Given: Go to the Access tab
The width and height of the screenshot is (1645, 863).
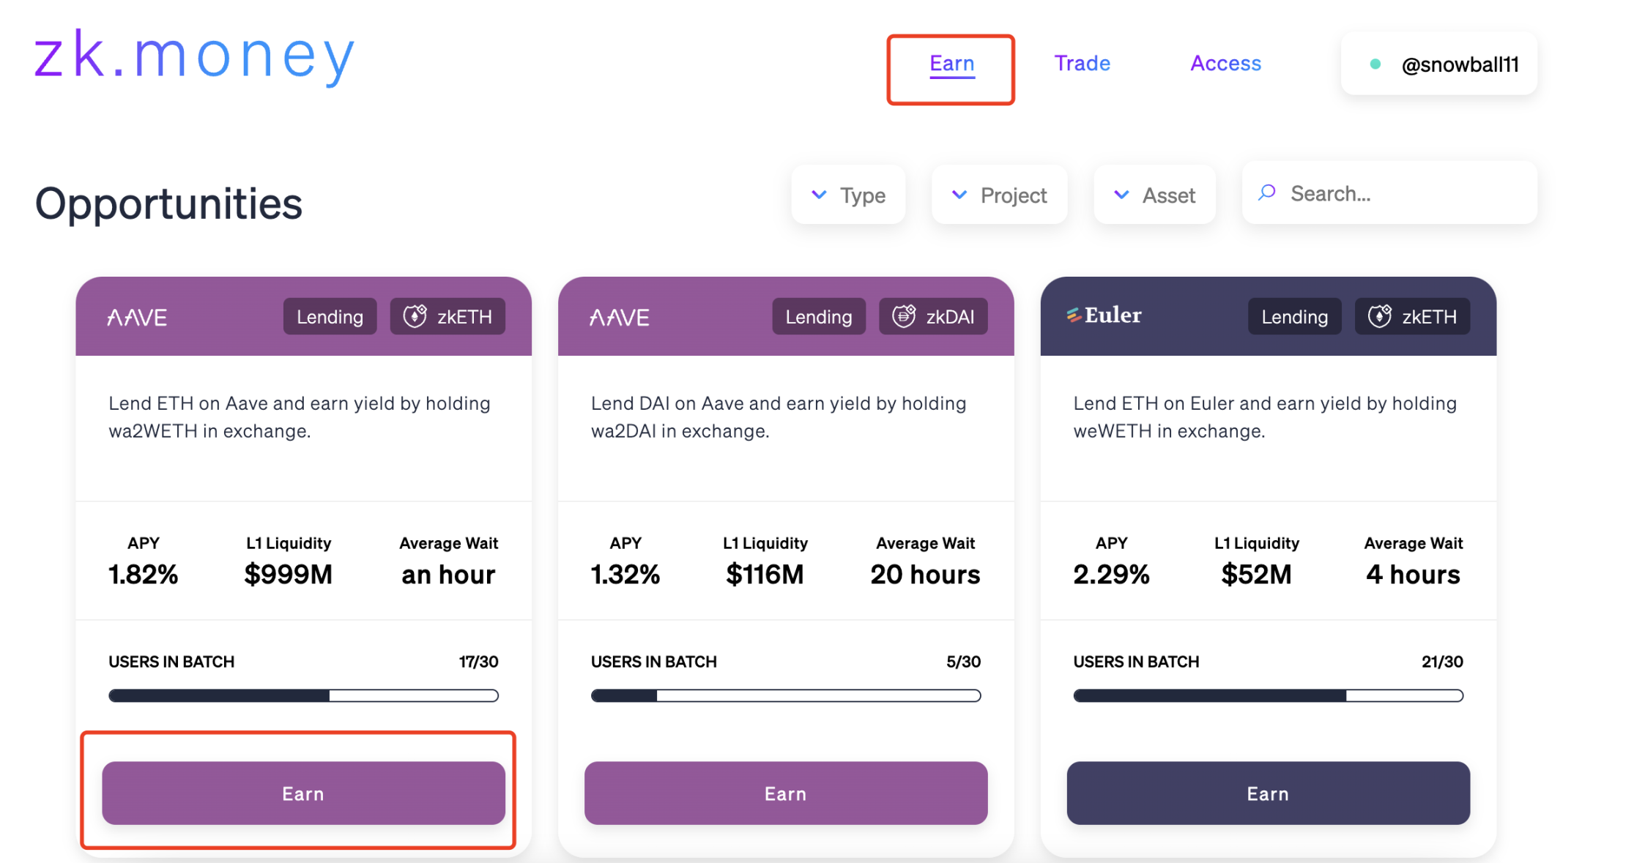Looking at the screenshot, I should point(1225,64).
